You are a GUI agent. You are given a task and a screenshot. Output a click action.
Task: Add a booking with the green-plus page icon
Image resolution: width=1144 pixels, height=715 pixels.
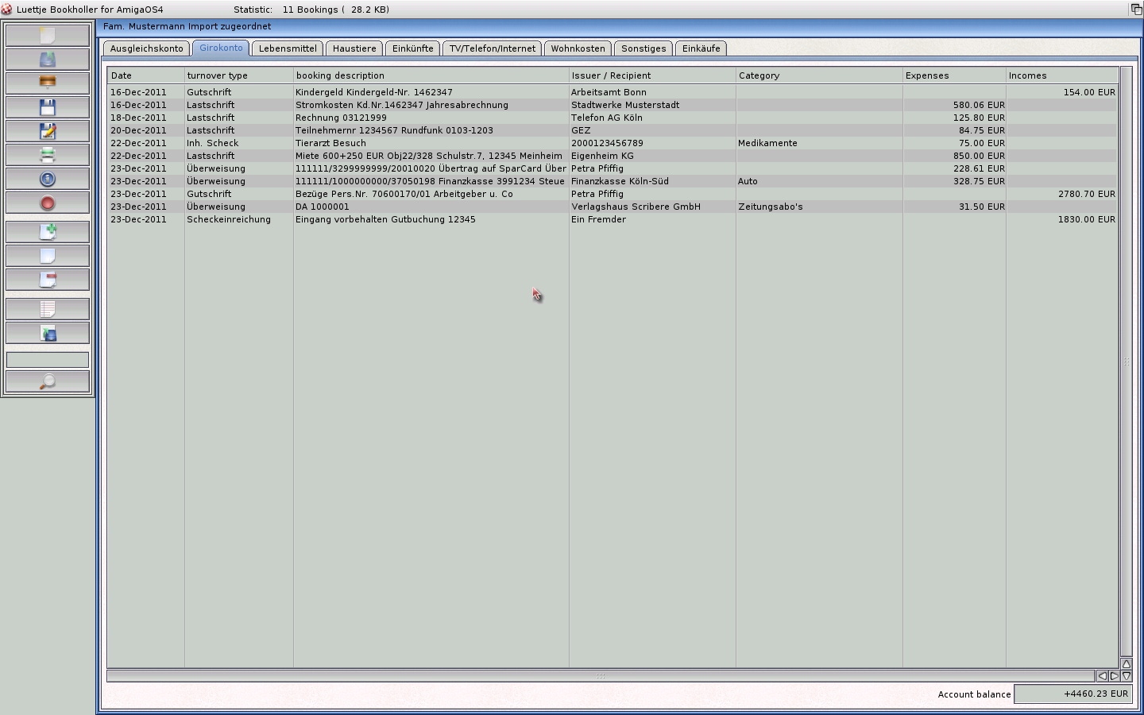pyautogui.click(x=48, y=232)
